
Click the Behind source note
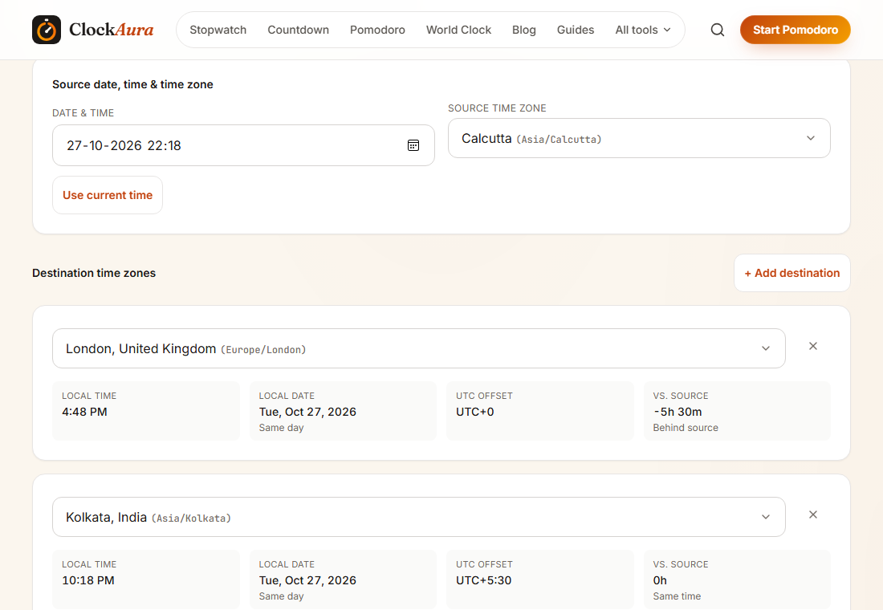pyautogui.click(x=686, y=428)
